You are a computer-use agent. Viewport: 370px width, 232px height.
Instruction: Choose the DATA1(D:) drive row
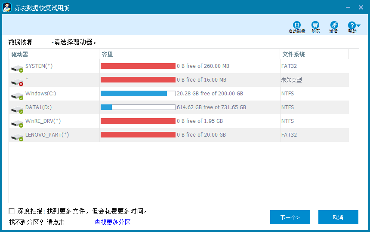(39, 107)
